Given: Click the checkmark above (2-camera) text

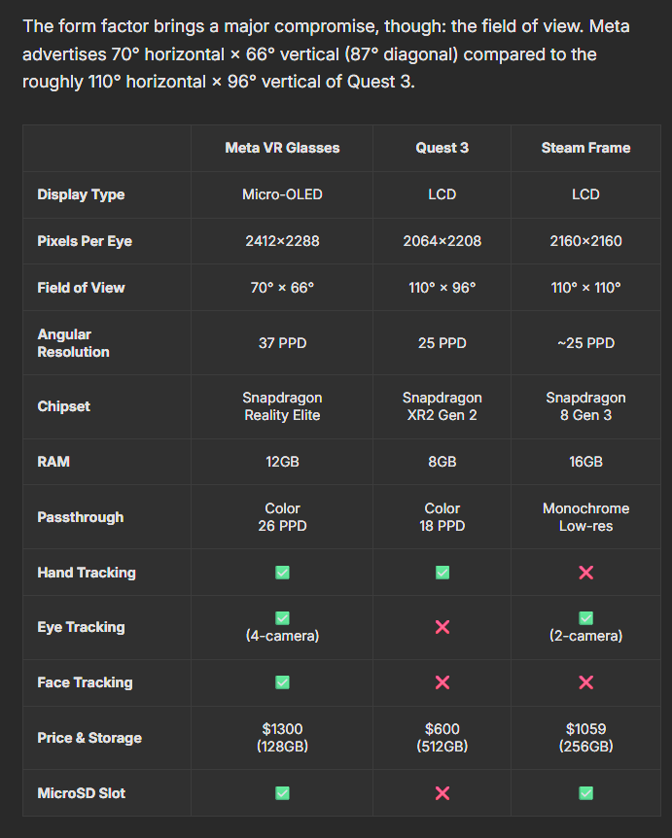Looking at the screenshot, I should click(585, 618).
